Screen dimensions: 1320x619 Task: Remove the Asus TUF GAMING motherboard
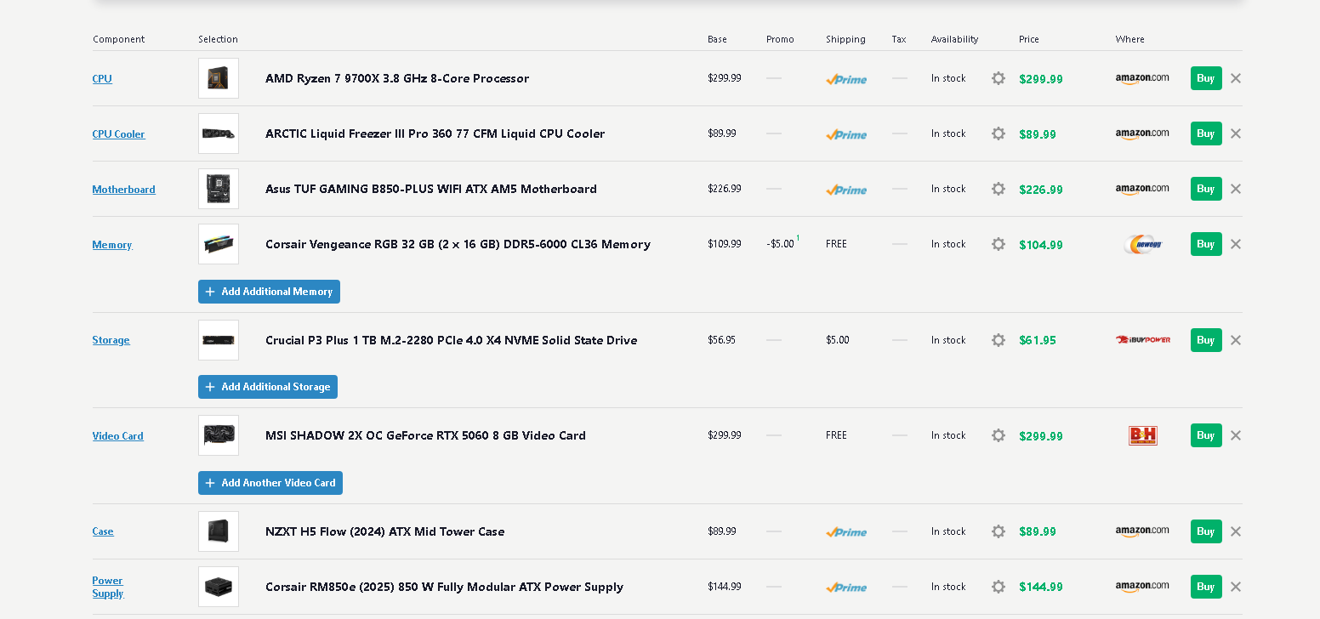pyautogui.click(x=1236, y=189)
